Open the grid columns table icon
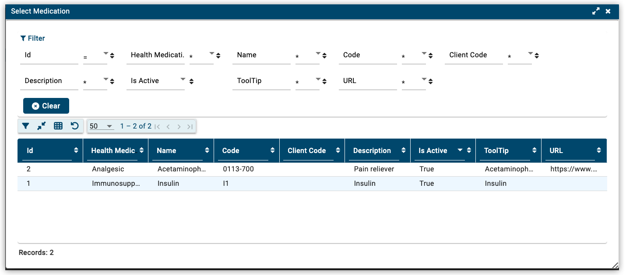626x275 pixels. click(58, 126)
